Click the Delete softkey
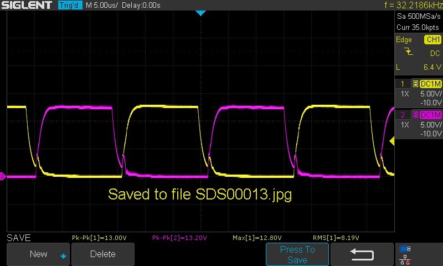Image resolution: width=443 pixels, height=266 pixels. click(x=103, y=254)
